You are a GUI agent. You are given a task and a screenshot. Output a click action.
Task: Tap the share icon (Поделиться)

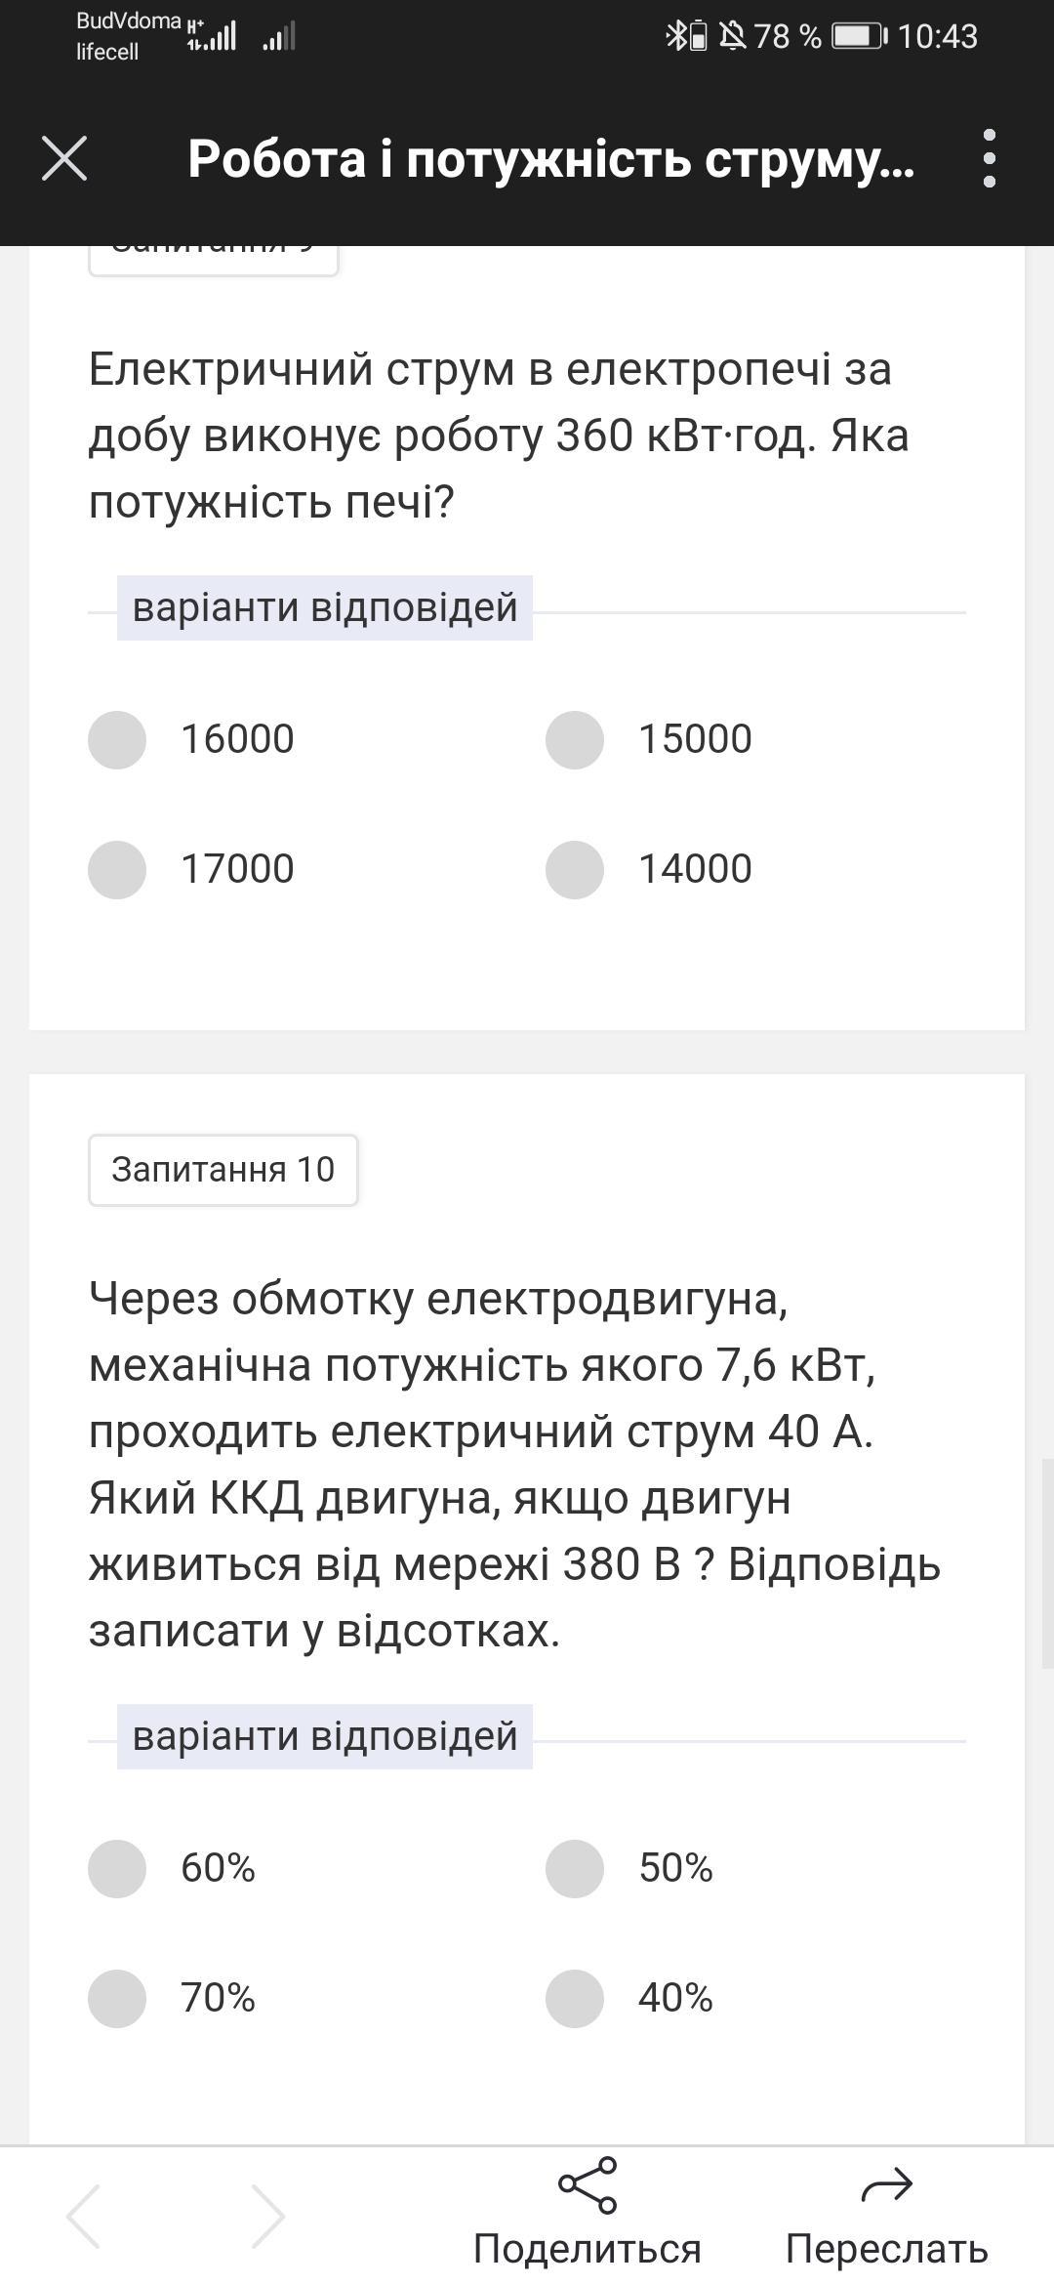588,2185
